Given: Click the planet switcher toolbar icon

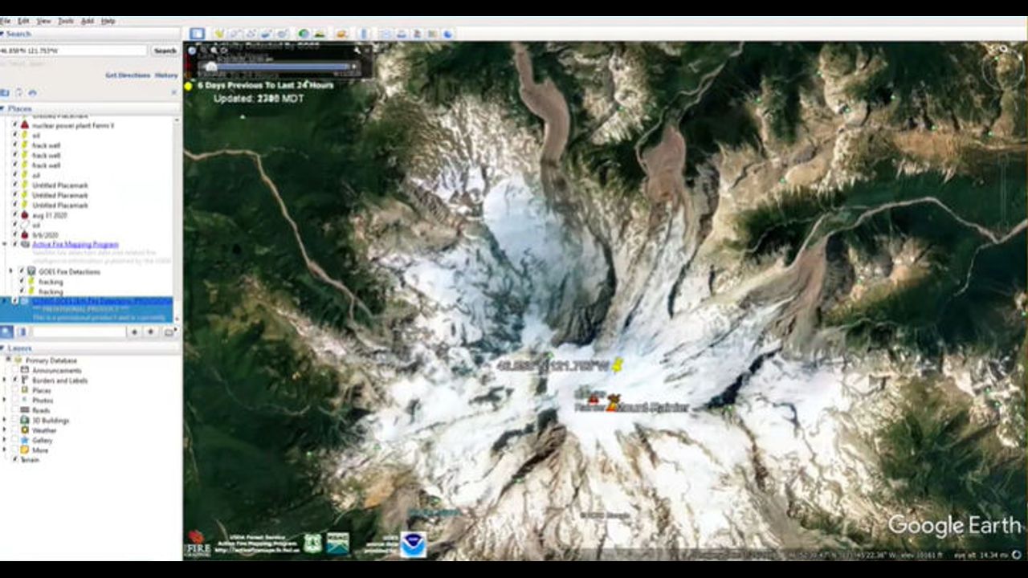Looking at the screenshot, I should tap(341, 34).
